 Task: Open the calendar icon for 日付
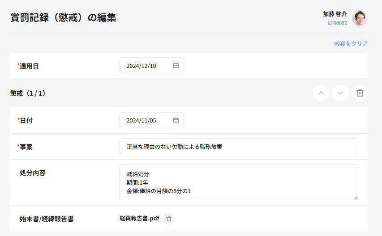click(176, 120)
